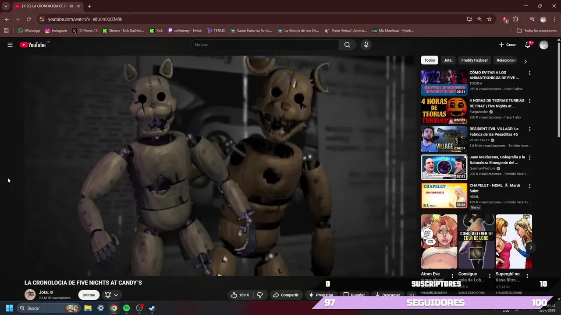Click the Jota. channel name

pos(44,292)
